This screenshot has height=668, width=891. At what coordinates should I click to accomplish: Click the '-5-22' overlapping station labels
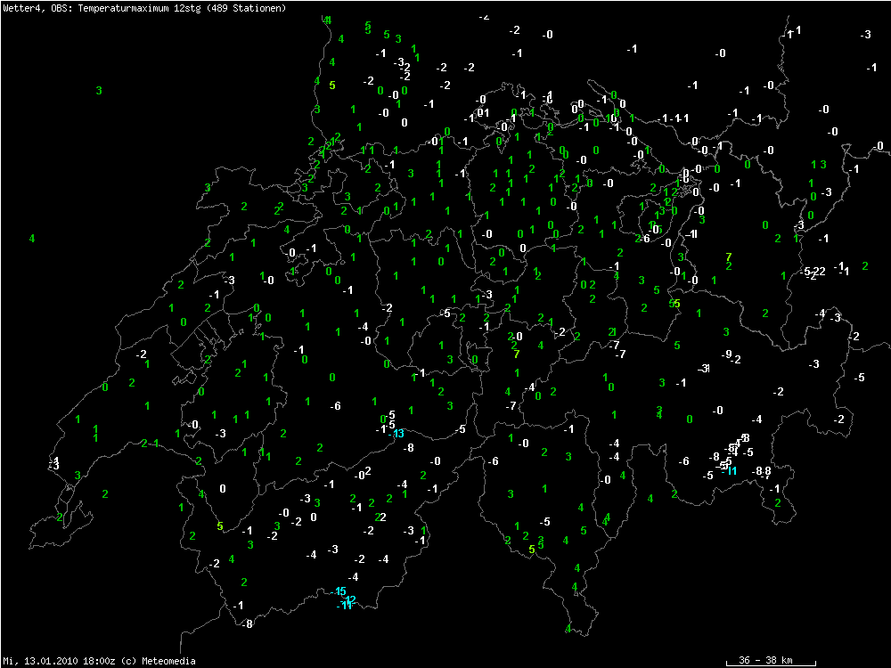pos(813,271)
